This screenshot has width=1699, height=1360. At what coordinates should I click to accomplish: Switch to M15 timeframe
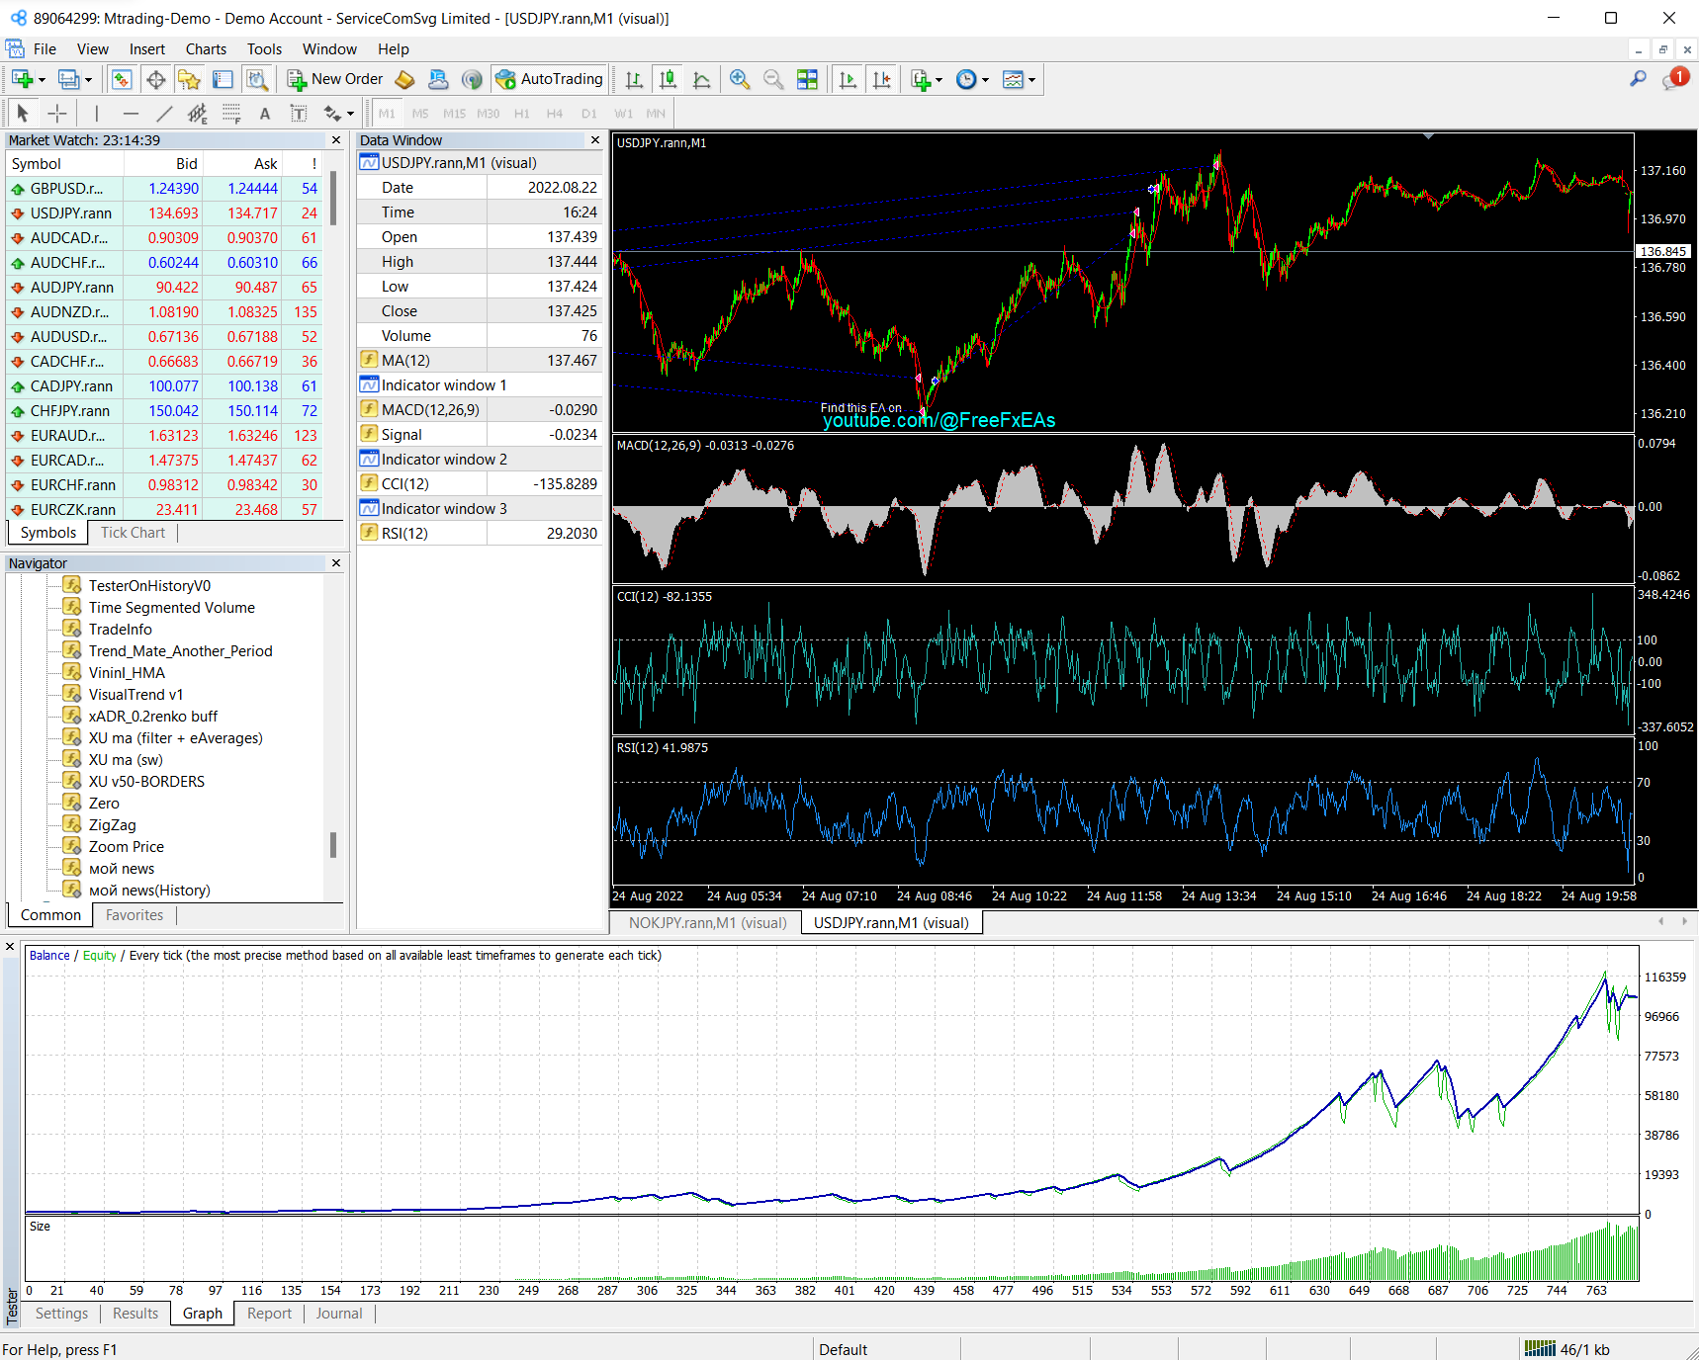click(454, 114)
